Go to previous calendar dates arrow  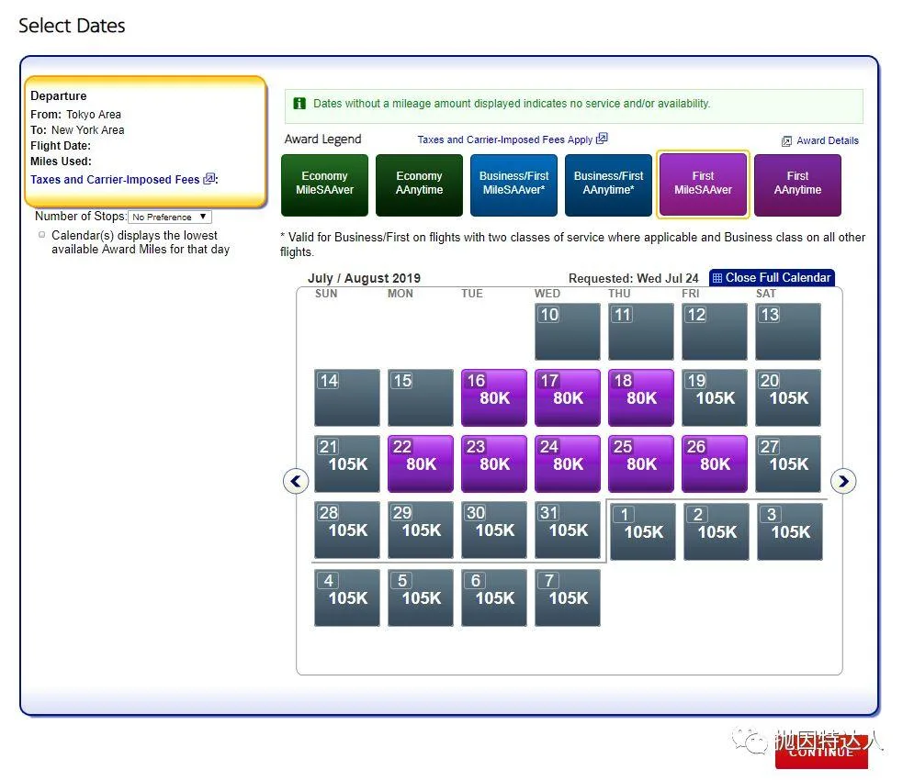296,482
